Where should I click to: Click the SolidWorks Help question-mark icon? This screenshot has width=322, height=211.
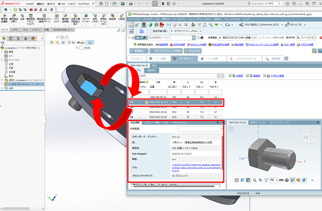[x=294, y=4]
